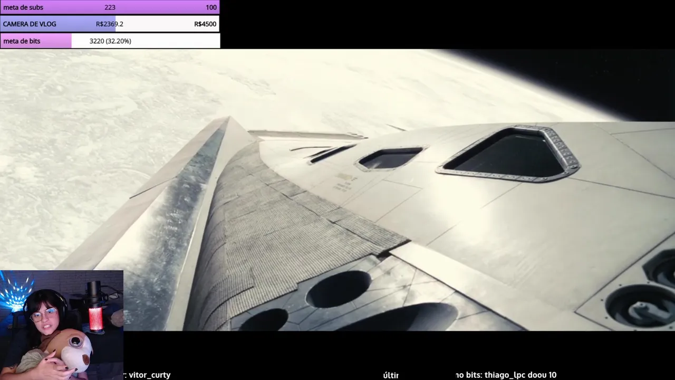Click the CAMERA DE VLOG label
This screenshot has width=675, height=380.
pyautogui.click(x=30, y=24)
